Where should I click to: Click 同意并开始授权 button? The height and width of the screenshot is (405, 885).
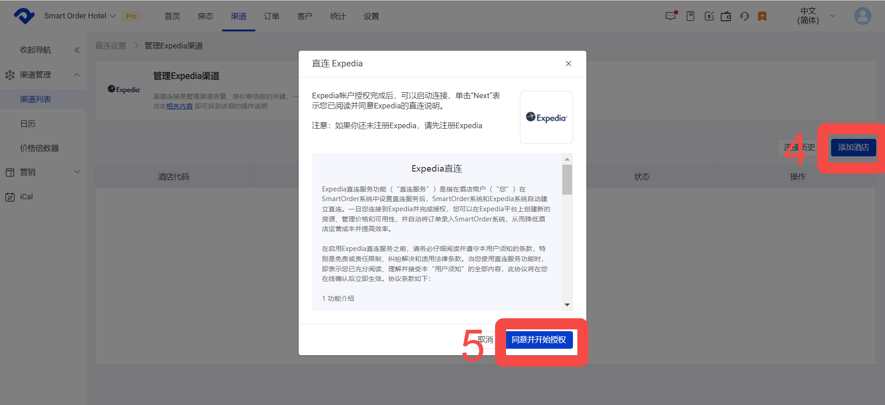pos(539,340)
